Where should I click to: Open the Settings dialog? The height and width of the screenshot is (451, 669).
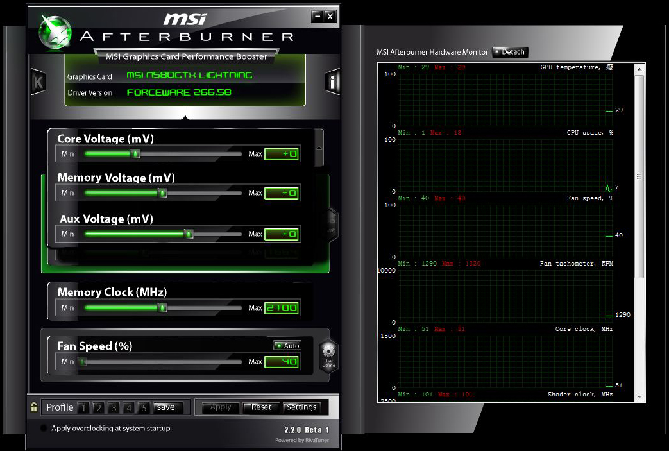(301, 407)
